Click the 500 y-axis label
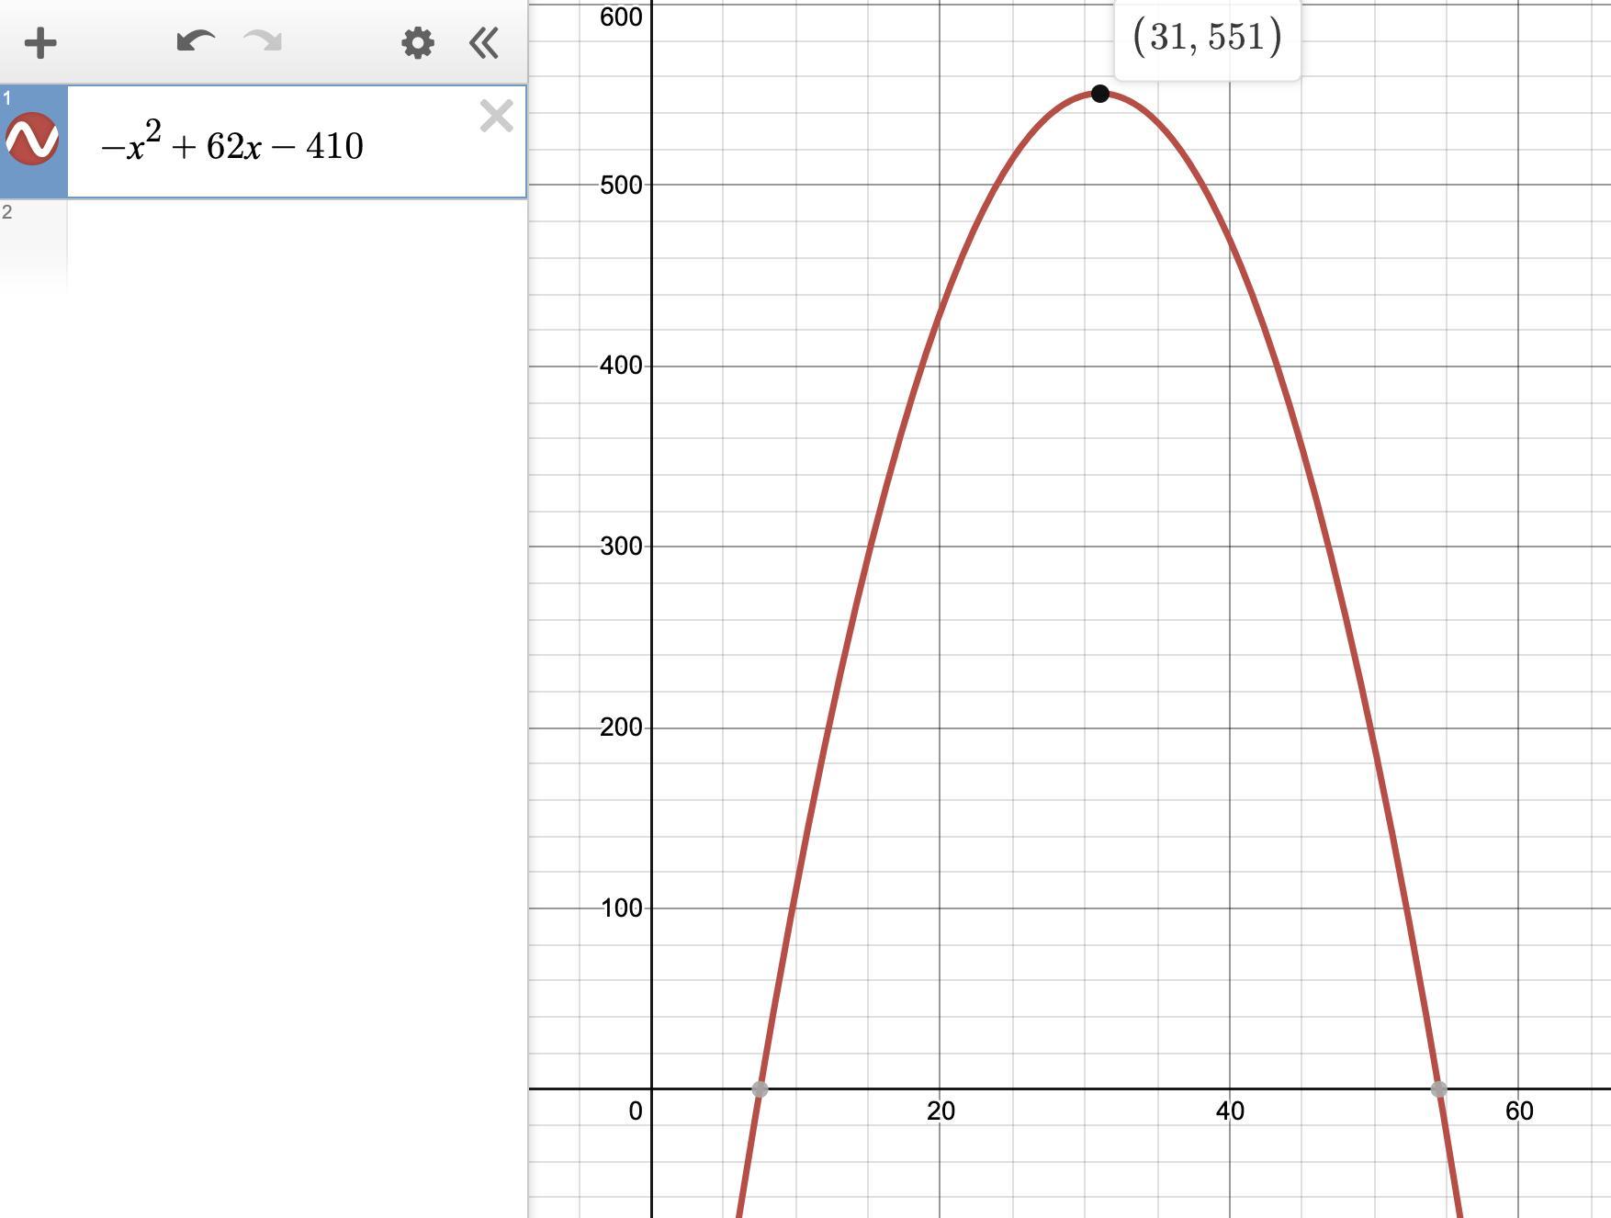The image size is (1611, 1218). 621,186
